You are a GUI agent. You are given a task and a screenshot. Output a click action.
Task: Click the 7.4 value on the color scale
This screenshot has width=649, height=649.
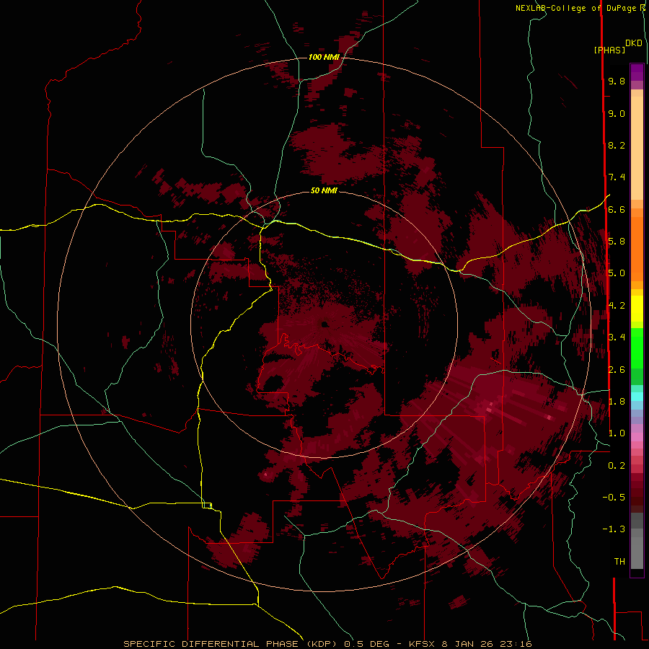(617, 177)
